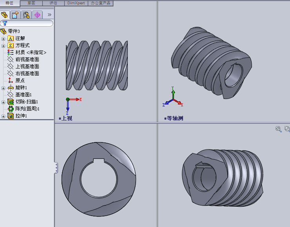This screenshot has height=227, width=290.
Task: Open the DimXpertManager crosshair tab icon
Action: pyautogui.click(x=37, y=15)
